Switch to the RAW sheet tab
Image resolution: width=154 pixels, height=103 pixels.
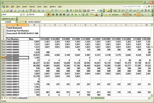pyautogui.click(x=14, y=98)
